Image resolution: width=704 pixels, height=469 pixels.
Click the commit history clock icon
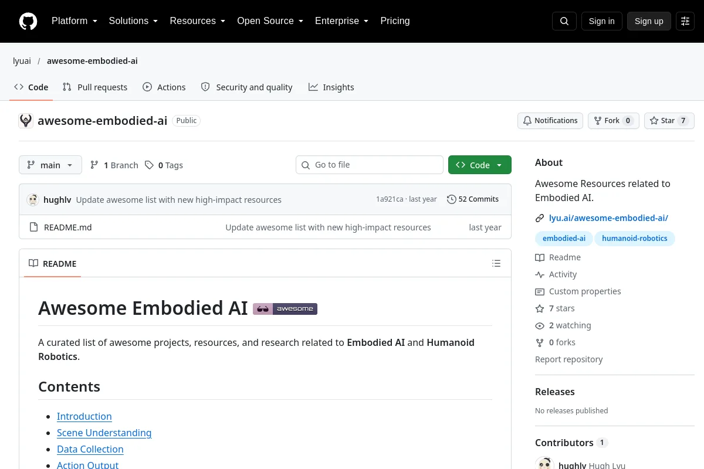pyautogui.click(x=451, y=199)
